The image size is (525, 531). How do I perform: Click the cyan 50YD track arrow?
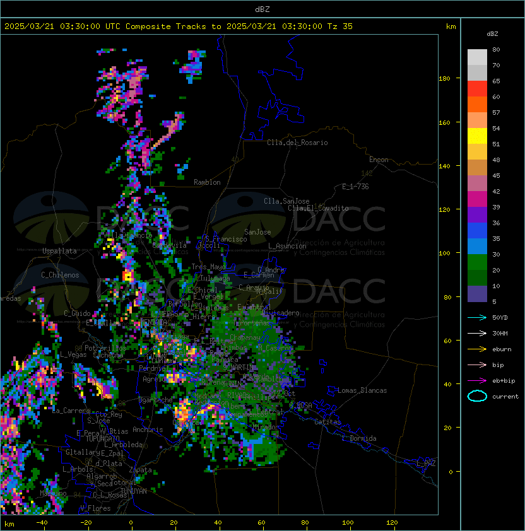(477, 318)
